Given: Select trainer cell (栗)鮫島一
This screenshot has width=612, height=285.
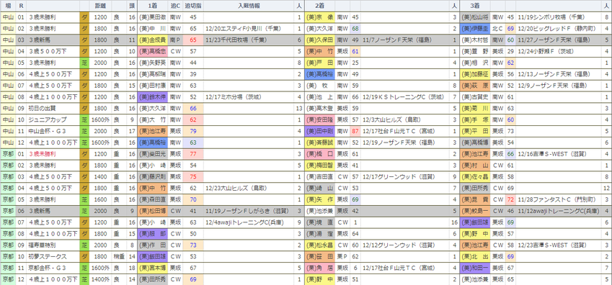Looking at the screenshot, I should pos(474,211).
